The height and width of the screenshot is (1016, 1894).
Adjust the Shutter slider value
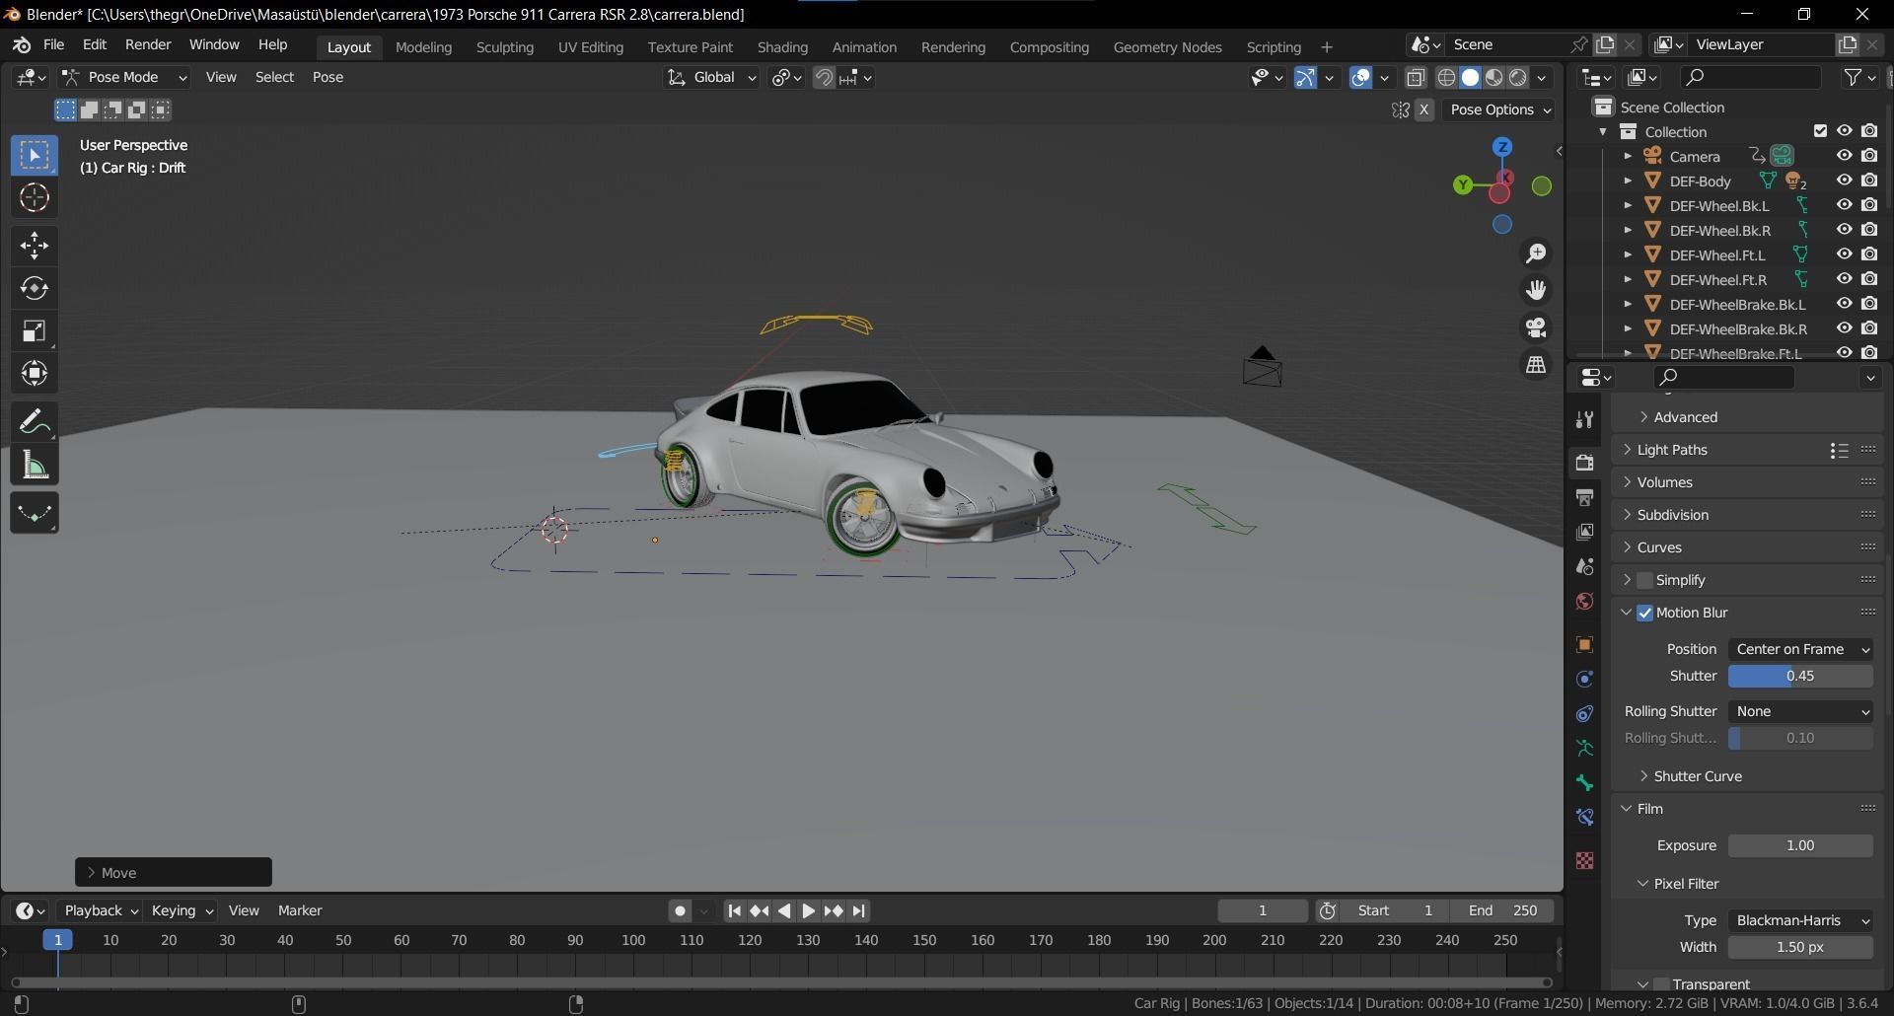[x=1800, y=677]
